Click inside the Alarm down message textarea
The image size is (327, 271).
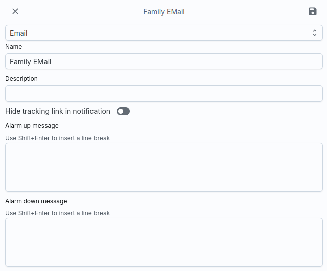coord(164,242)
